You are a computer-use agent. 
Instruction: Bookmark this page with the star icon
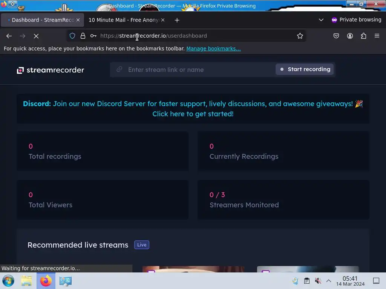pyautogui.click(x=300, y=36)
